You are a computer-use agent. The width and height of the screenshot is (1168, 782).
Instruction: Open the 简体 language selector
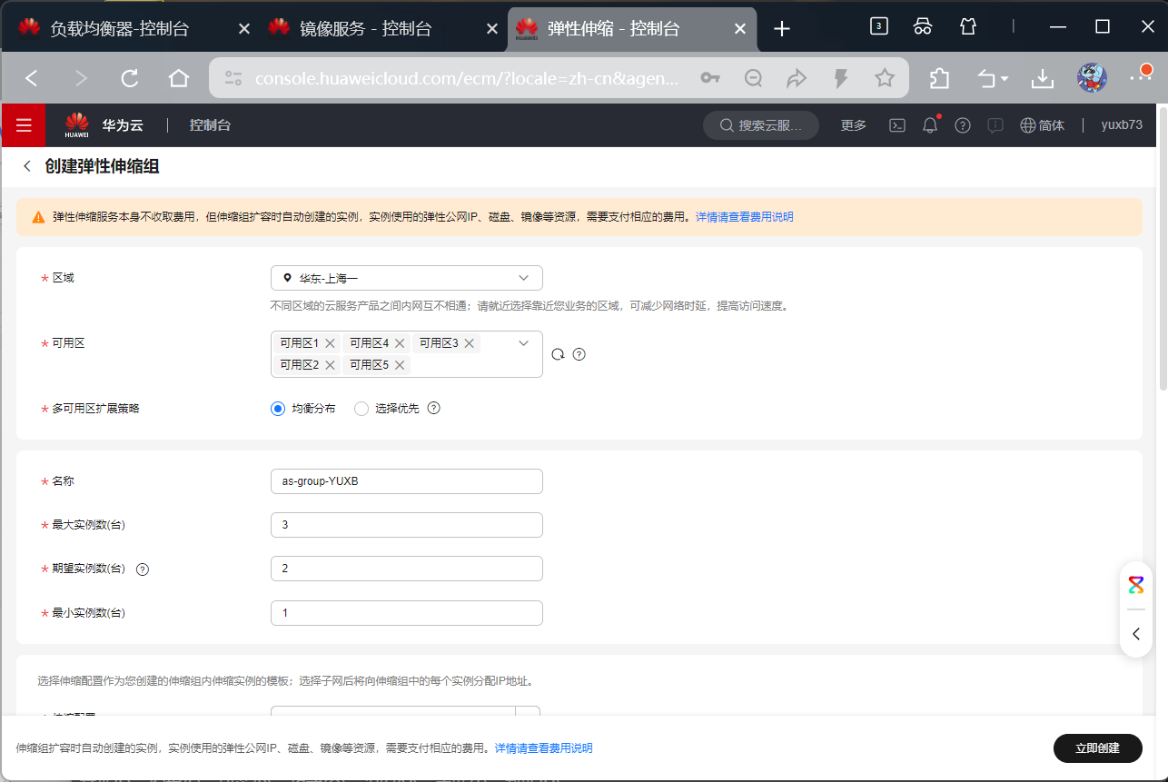point(1043,125)
